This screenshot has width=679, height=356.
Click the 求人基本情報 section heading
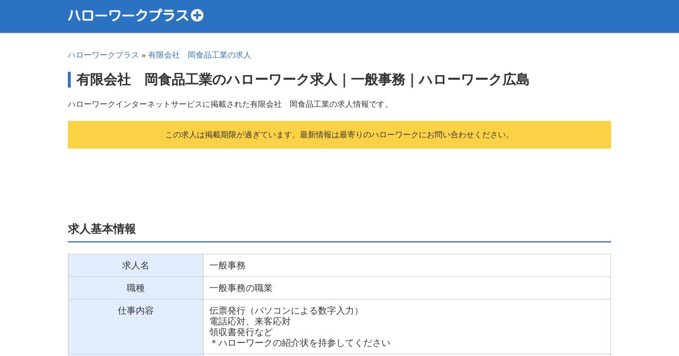[x=102, y=229]
